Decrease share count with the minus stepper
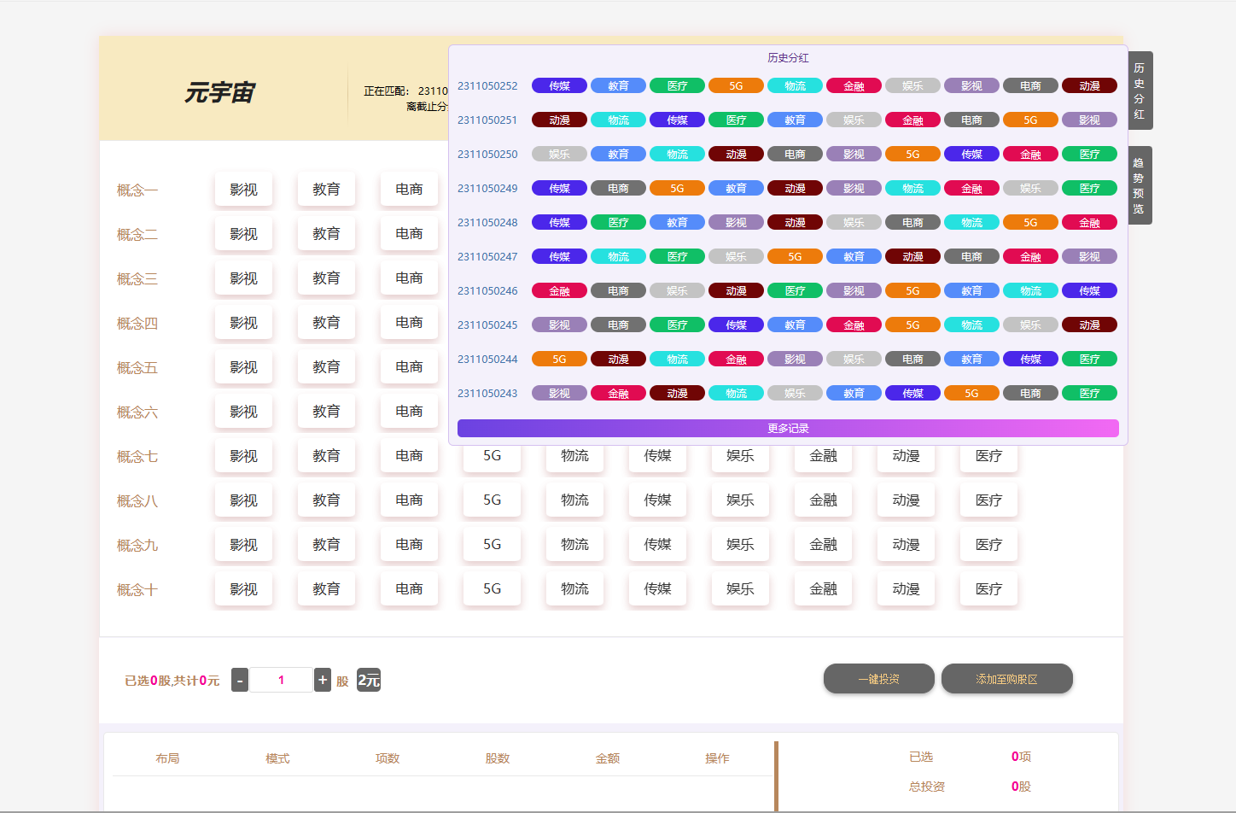Viewport: 1236px width, 813px height. point(239,680)
